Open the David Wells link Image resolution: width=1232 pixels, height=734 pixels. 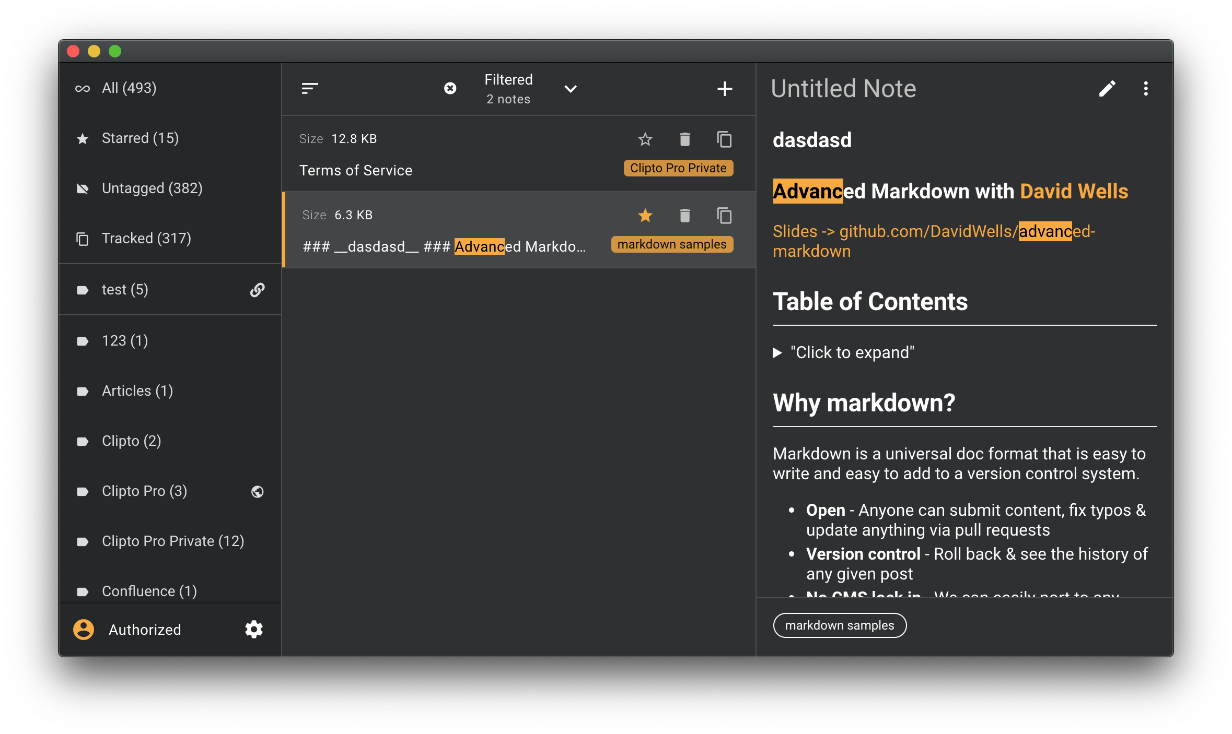(x=1074, y=192)
